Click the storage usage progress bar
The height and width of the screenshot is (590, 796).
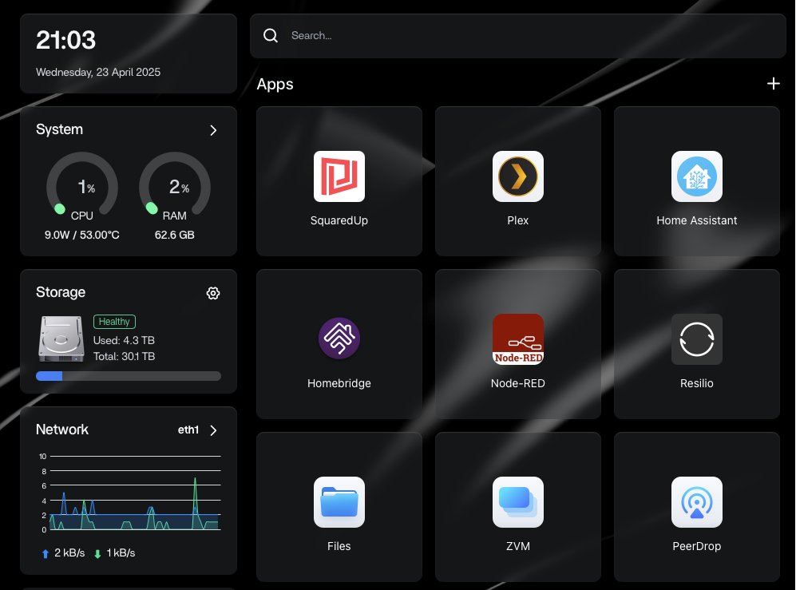click(x=129, y=376)
